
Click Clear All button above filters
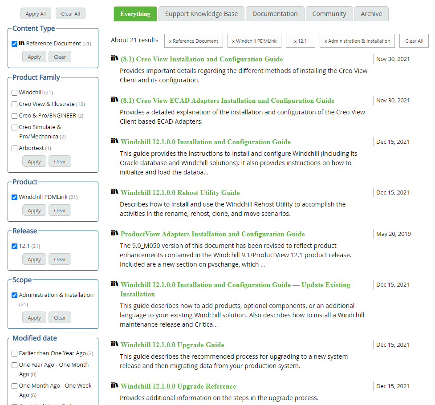70,14
